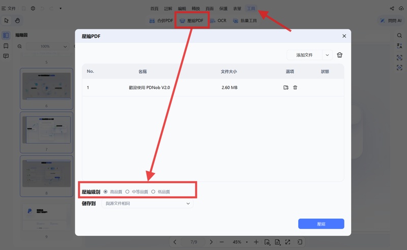Screen dimensions: 407x250
Task: Click the search icon in right sidebar
Action: tap(399, 35)
